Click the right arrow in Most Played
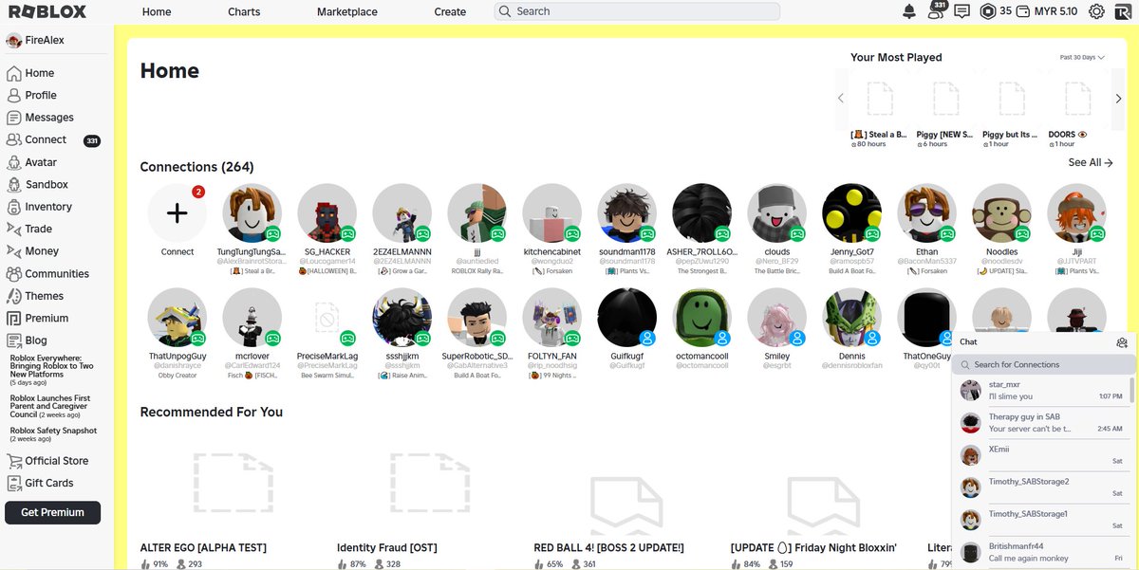 [1119, 98]
